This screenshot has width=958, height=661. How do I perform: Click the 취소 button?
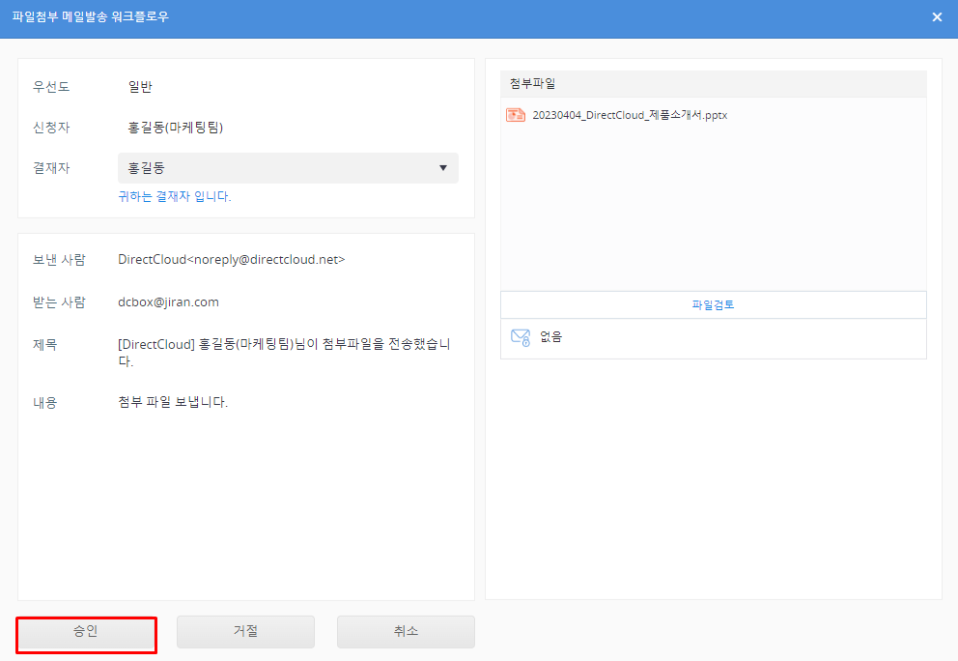406,632
